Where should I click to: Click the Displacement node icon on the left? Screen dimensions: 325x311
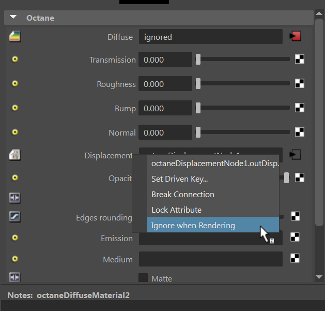[14, 155]
